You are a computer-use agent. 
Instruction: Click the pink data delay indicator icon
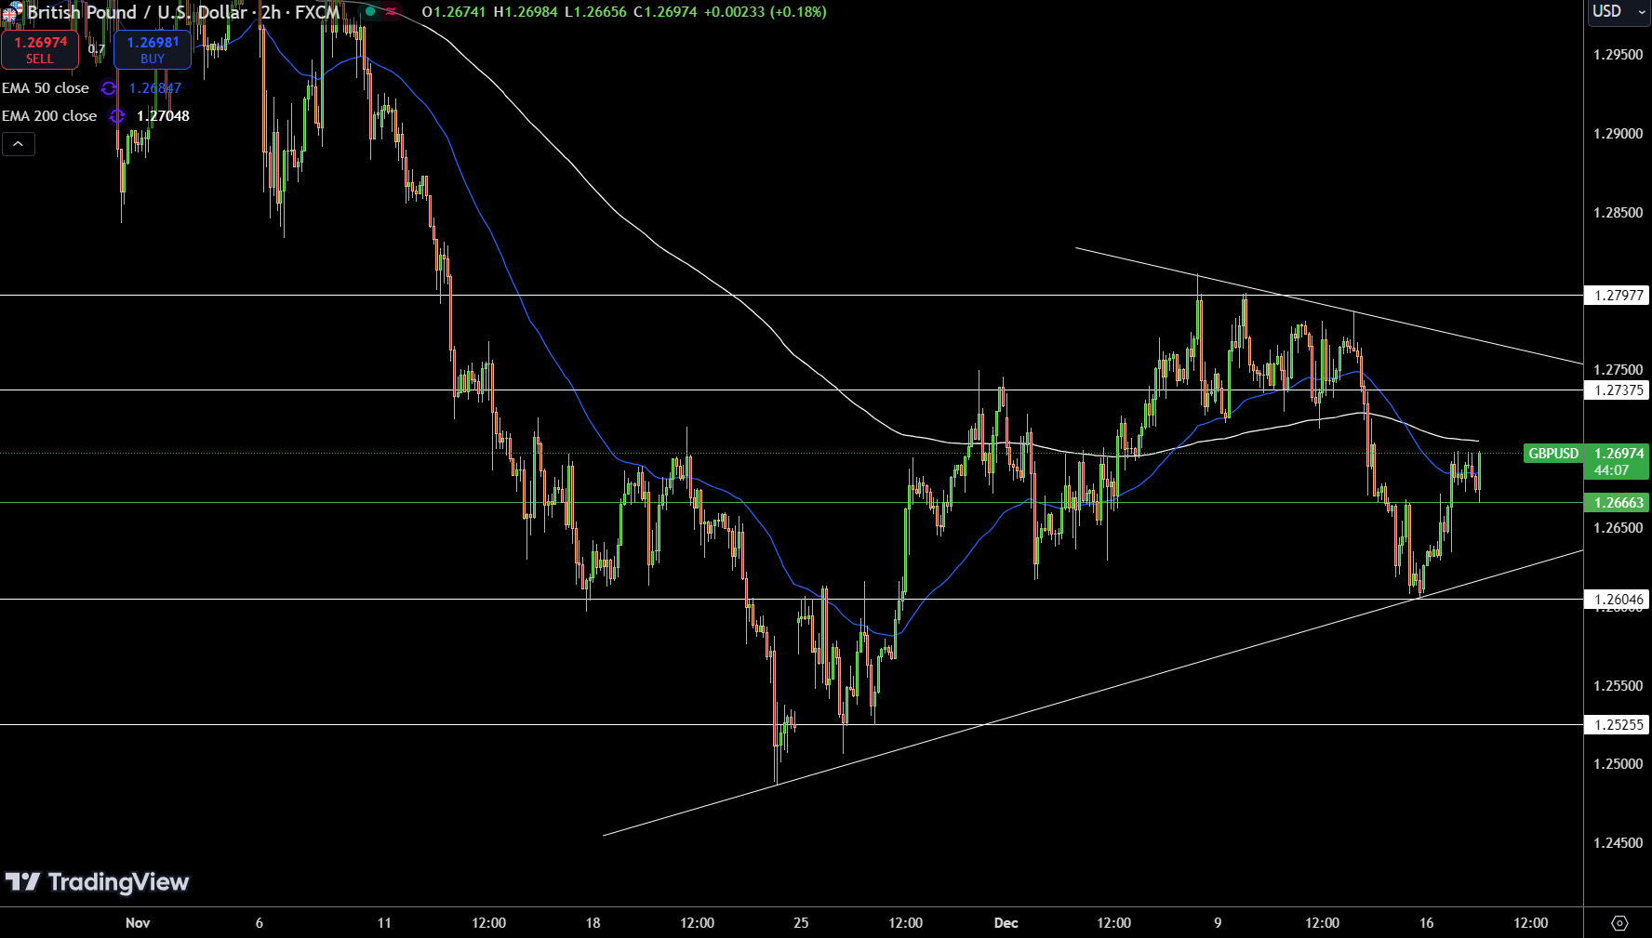click(391, 12)
